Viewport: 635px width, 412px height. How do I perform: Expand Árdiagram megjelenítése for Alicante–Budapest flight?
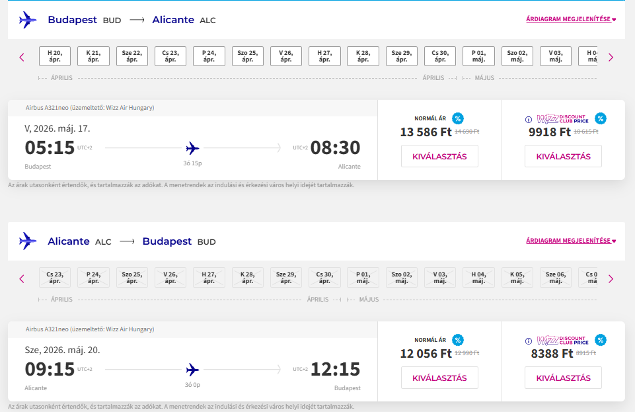coord(570,241)
